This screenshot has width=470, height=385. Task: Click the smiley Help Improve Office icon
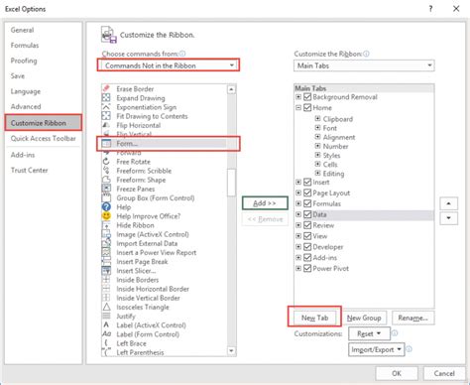[106, 216]
